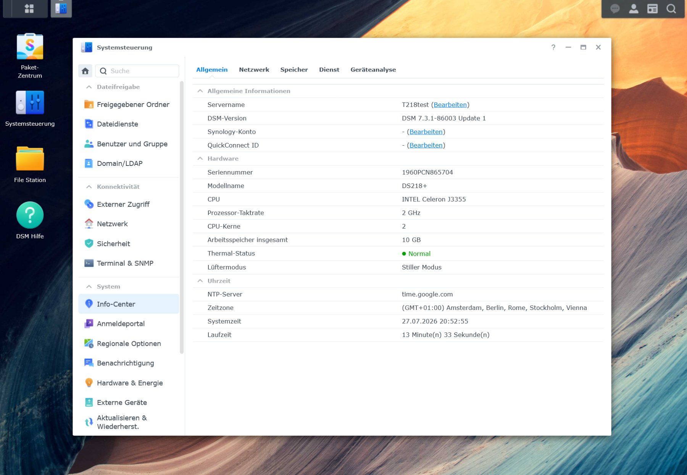Open Benachrichtigung settings
This screenshot has height=475, width=687.
pyautogui.click(x=129, y=363)
